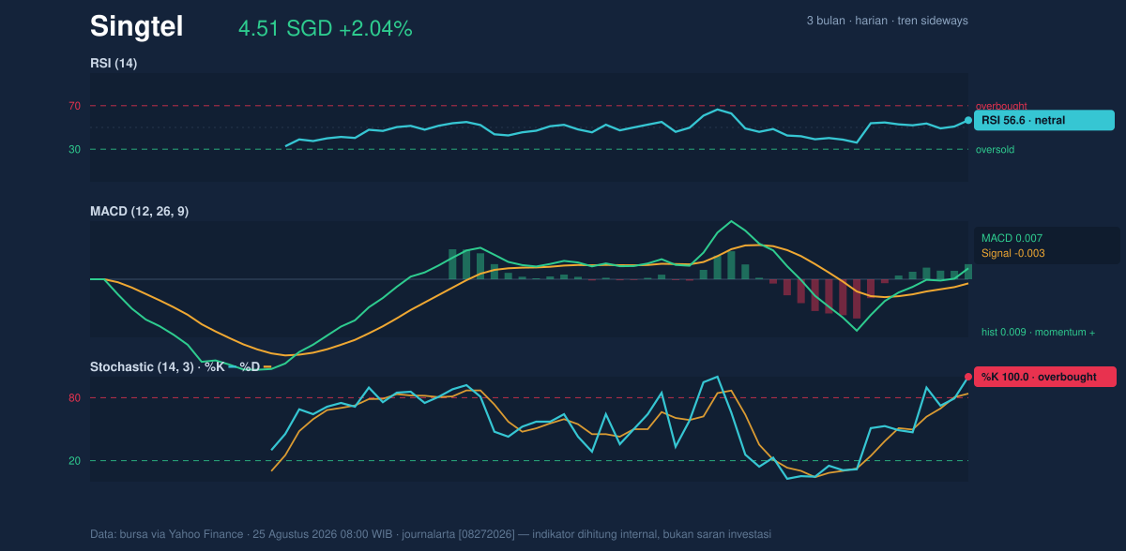Click the Singtel stock title
Screen dimensions: 1126x551
coord(136,27)
